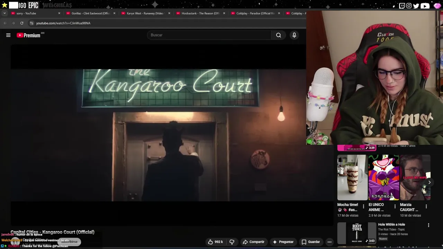The height and width of the screenshot is (249, 443).
Task: Save the video with Guardar
Action: pyautogui.click(x=310, y=242)
